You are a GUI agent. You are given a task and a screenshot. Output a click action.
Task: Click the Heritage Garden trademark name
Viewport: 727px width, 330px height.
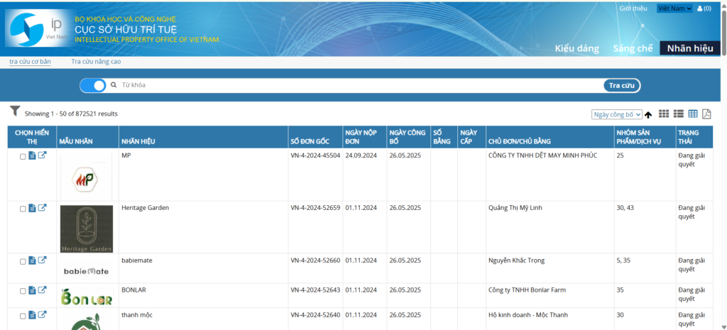coord(145,208)
